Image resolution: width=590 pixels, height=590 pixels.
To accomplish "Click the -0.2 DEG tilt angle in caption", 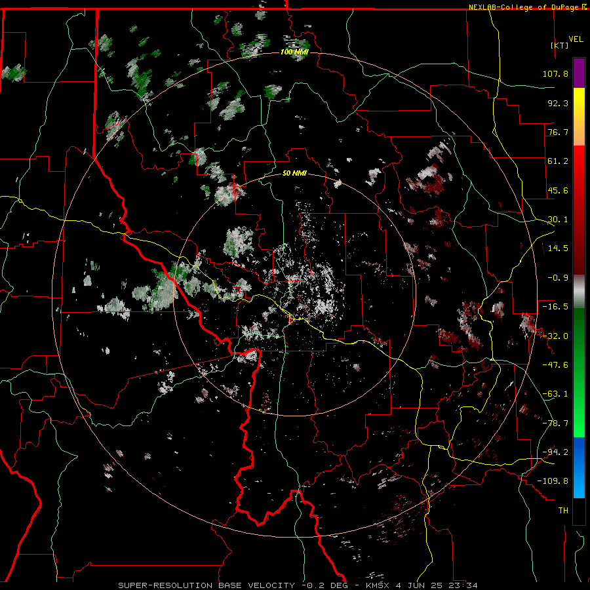I will pyautogui.click(x=326, y=585).
